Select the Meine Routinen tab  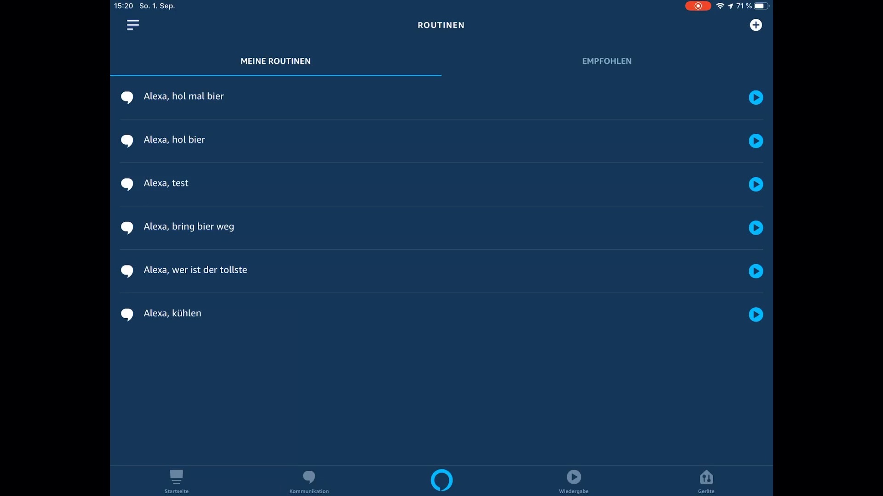275,61
